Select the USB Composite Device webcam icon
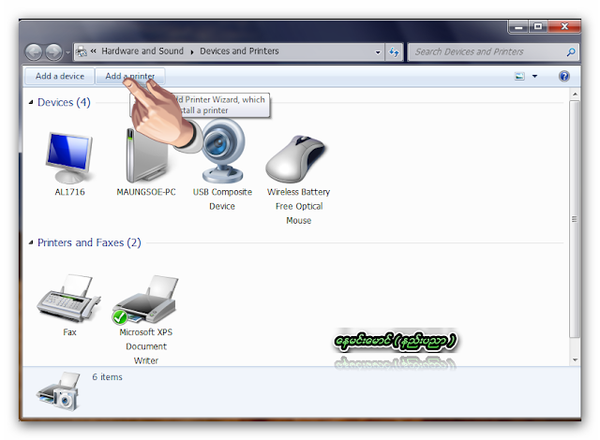 pyautogui.click(x=222, y=152)
